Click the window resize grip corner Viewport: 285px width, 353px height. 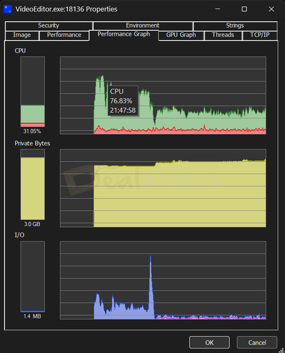pyautogui.click(x=281, y=350)
